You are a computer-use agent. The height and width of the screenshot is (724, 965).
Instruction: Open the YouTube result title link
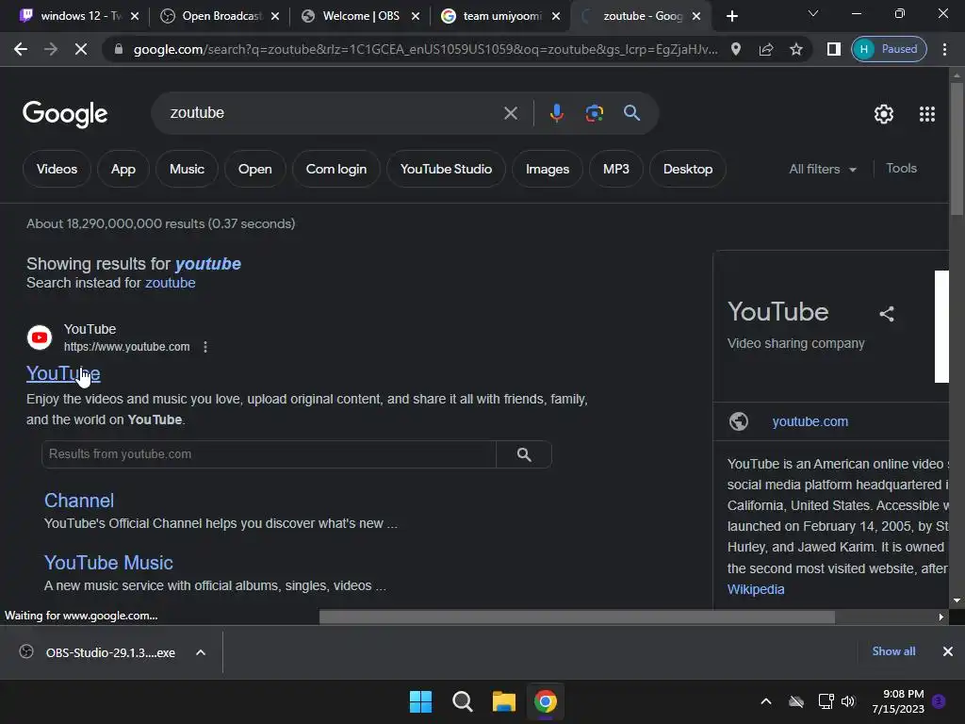coord(63,373)
